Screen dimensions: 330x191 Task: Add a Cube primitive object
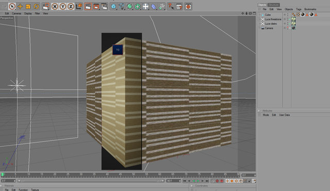pos(113,7)
